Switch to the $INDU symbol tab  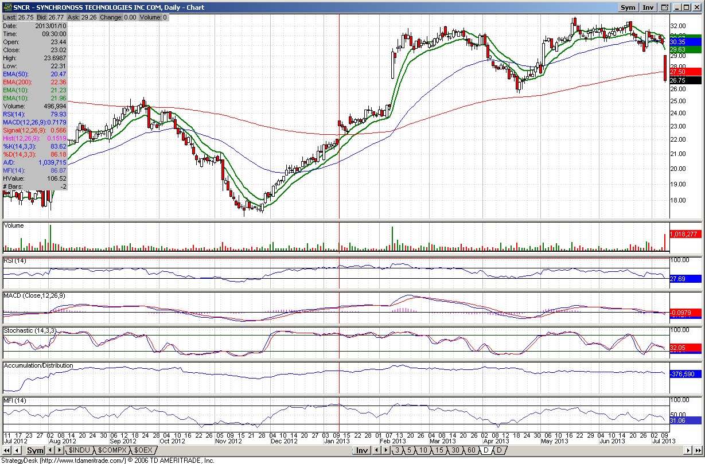(79, 450)
